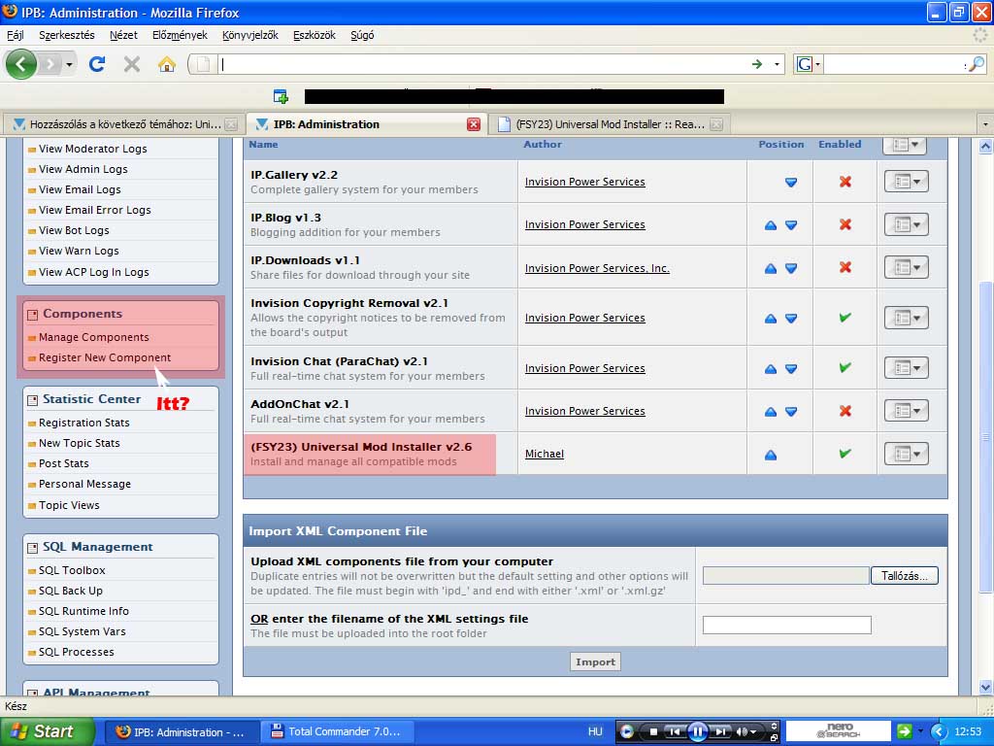Open the Nézet menu
The width and height of the screenshot is (994, 746).
pyautogui.click(x=123, y=36)
